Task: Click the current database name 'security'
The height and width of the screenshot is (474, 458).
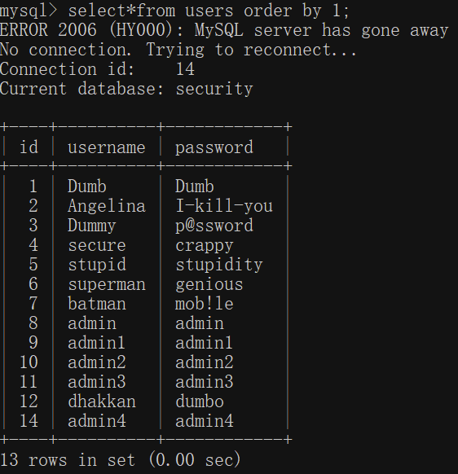Action: click(x=214, y=89)
